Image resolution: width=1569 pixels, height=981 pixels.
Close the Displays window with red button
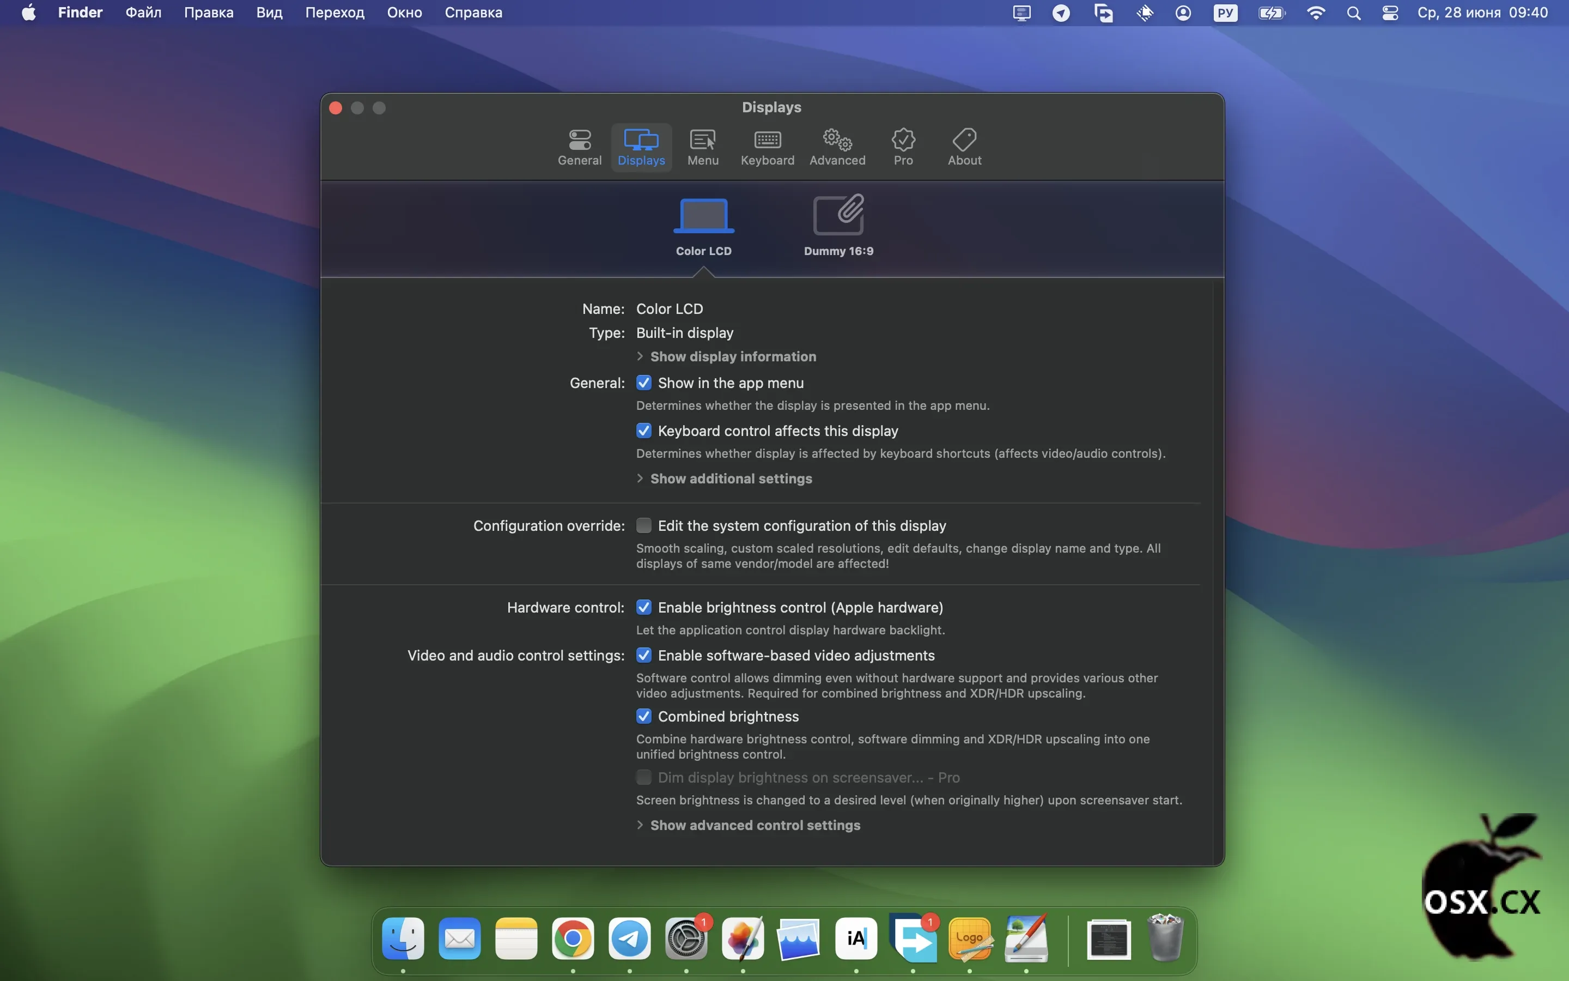(335, 108)
